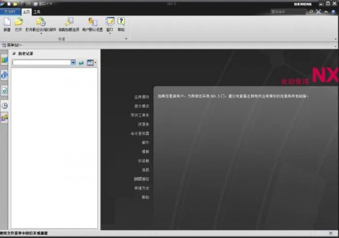Expand the History panel combo box arrow
This screenshot has width=339, height=238.
pyautogui.click(x=73, y=63)
